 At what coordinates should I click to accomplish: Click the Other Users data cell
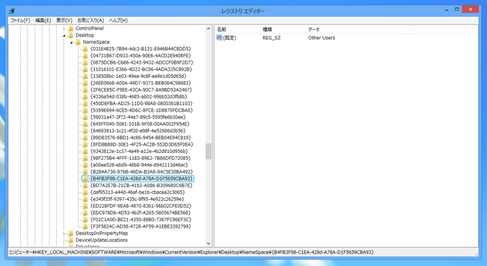pos(321,38)
